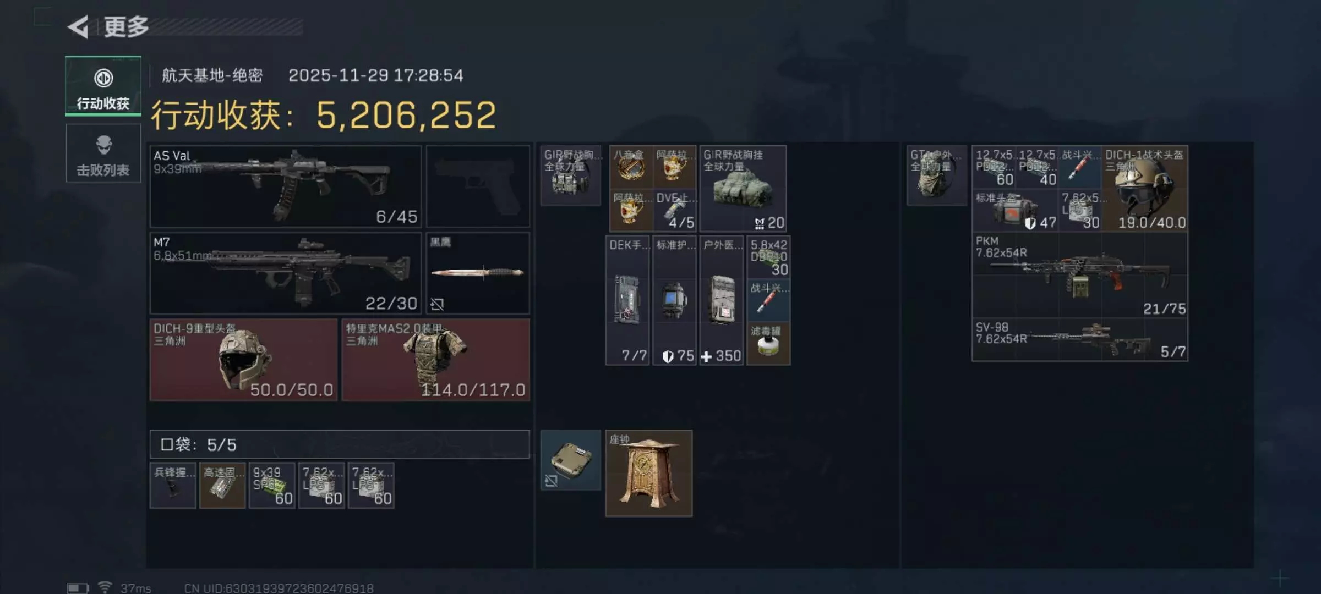
Task: Select the 特里克MAS2.0装甲 armor
Action: click(x=435, y=360)
